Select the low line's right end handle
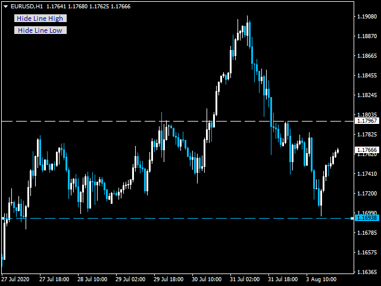Image resolution: width=381 pixels, height=286 pixels. [352, 219]
